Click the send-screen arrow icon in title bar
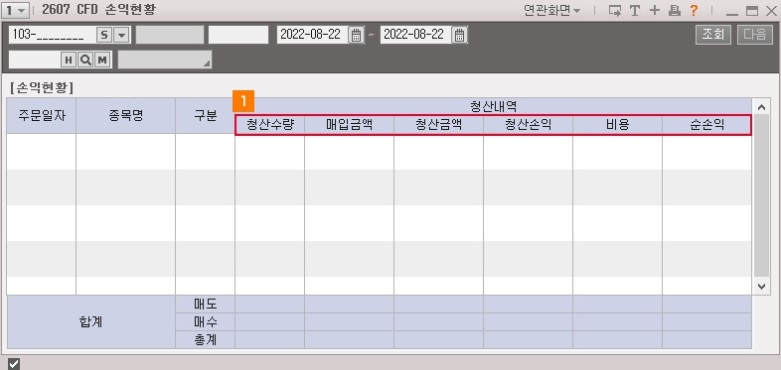781x370 pixels. click(615, 11)
